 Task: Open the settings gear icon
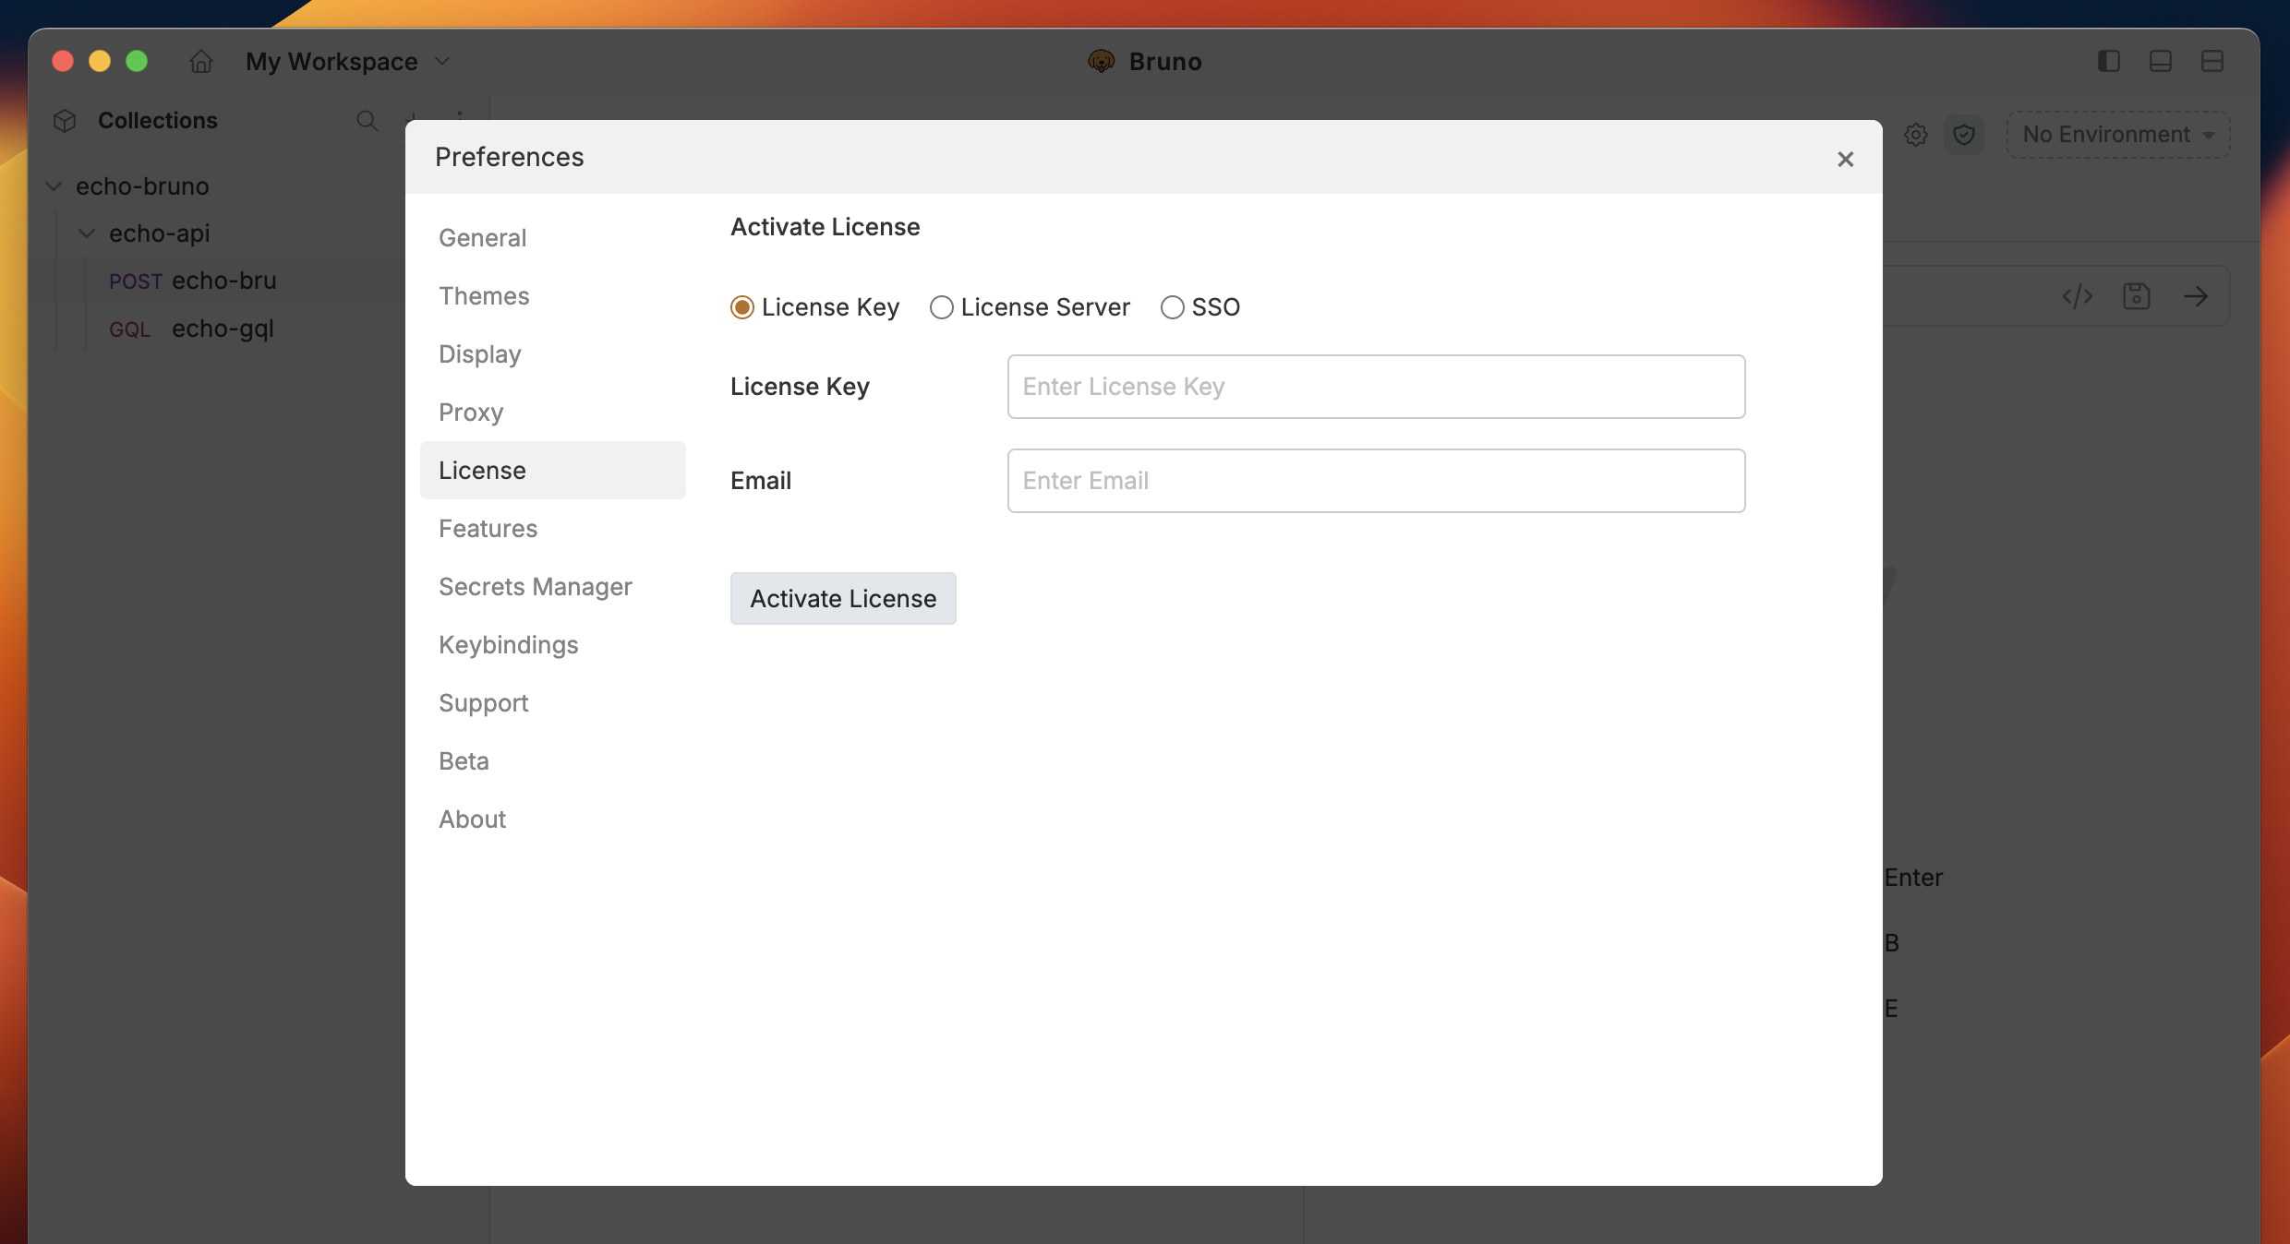[x=1917, y=135]
